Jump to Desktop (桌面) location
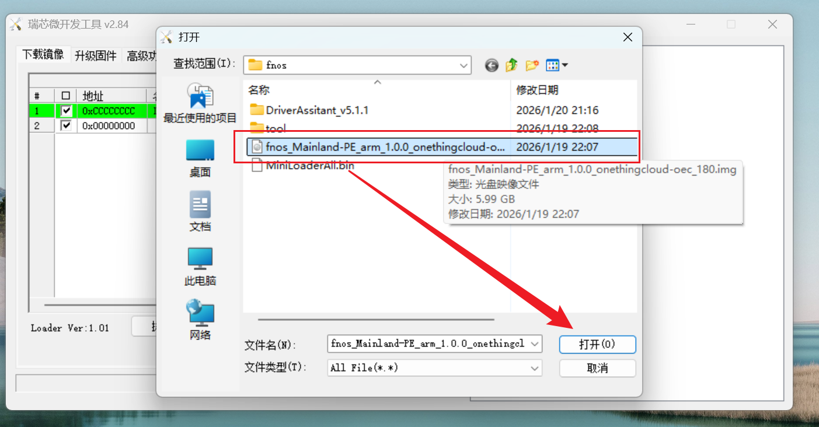 pos(200,158)
